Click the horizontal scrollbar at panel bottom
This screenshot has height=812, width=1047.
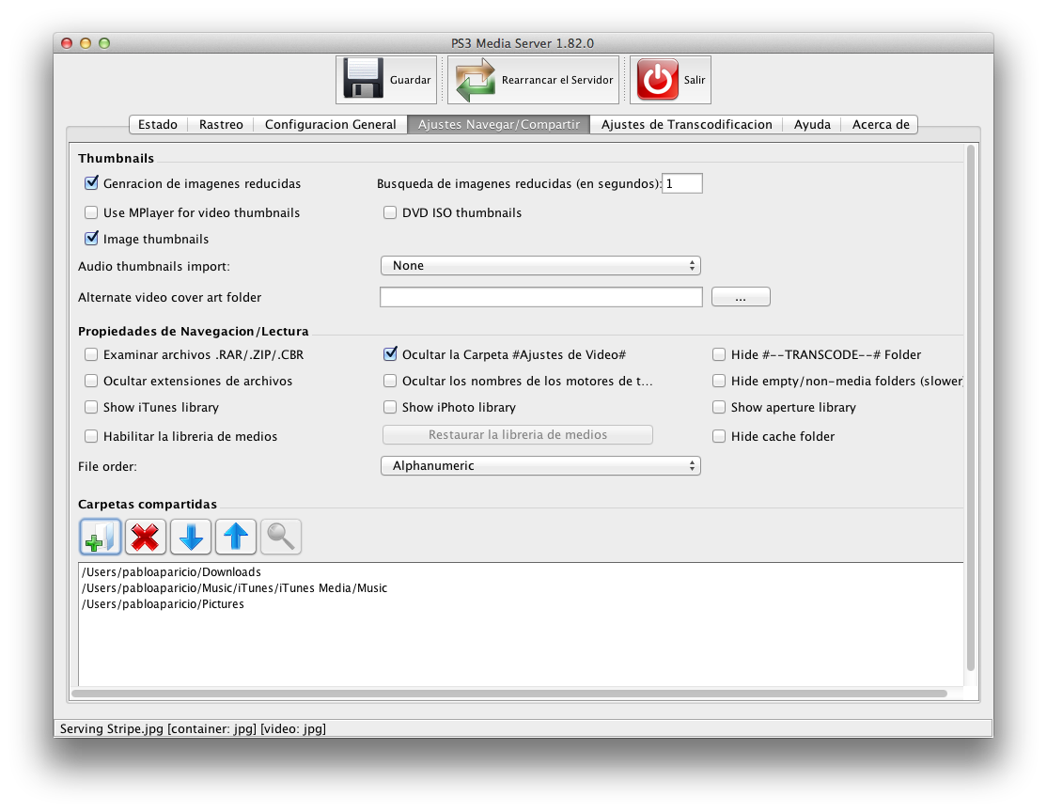(x=509, y=694)
